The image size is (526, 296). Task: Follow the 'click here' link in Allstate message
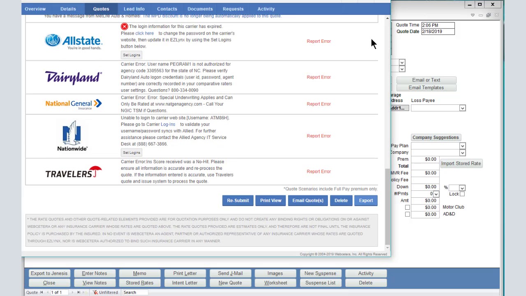point(145,33)
